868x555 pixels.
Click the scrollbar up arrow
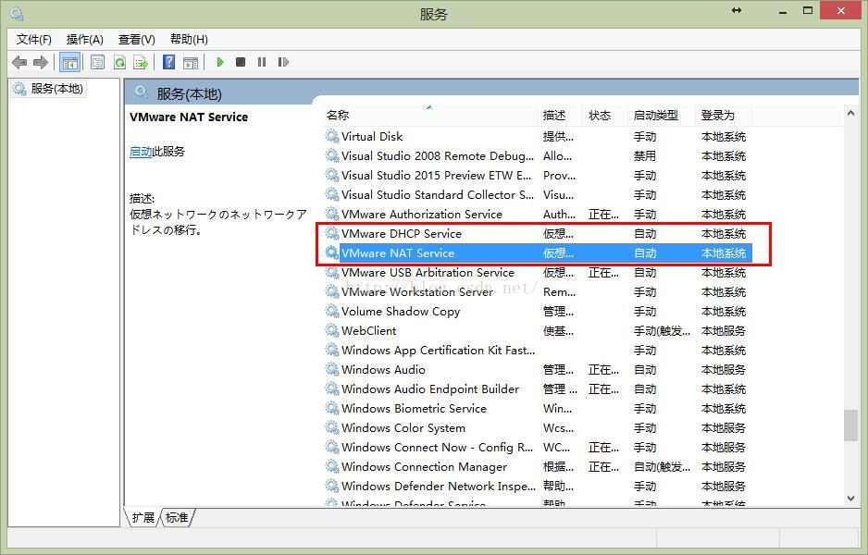[850, 113]
